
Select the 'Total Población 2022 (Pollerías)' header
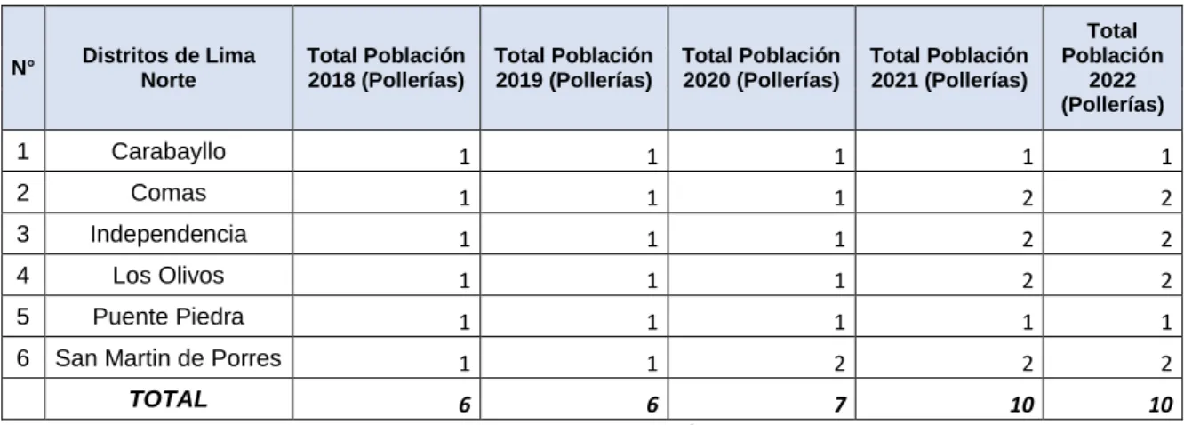[1110, 68]
